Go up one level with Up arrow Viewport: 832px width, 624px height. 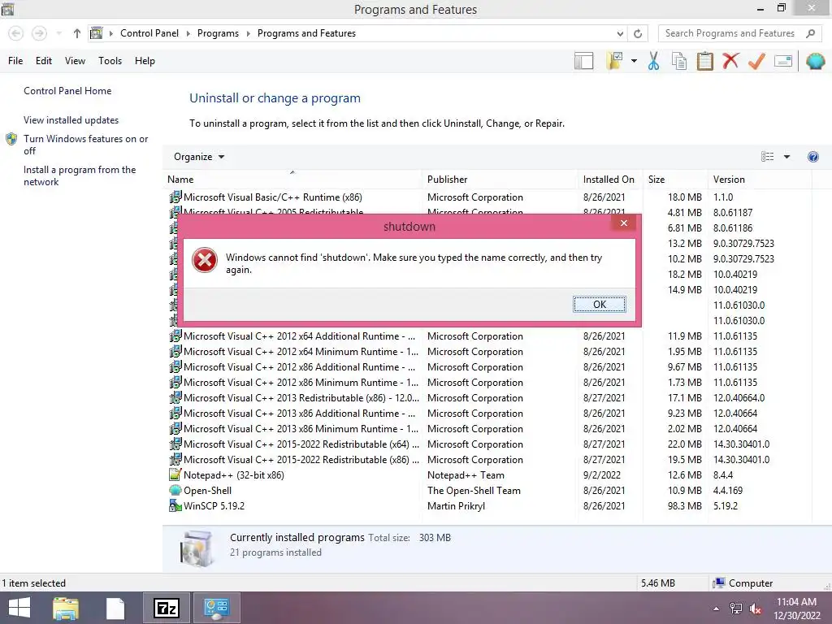click(77, 33)
